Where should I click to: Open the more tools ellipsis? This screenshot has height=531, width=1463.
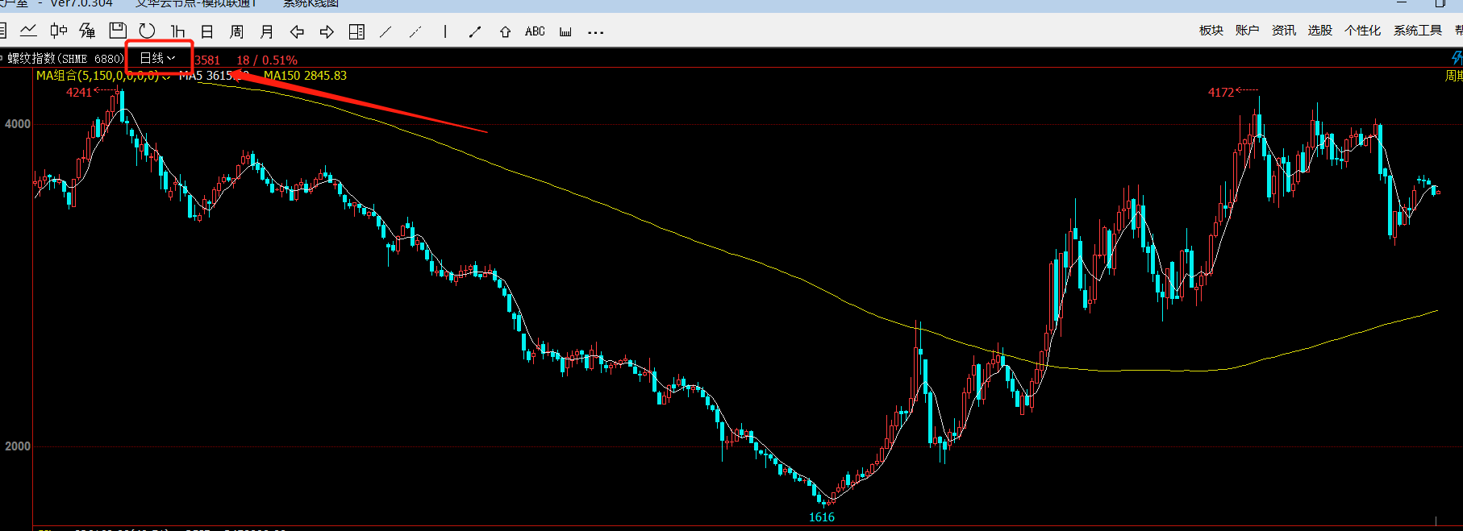click(x=595, y=32)
